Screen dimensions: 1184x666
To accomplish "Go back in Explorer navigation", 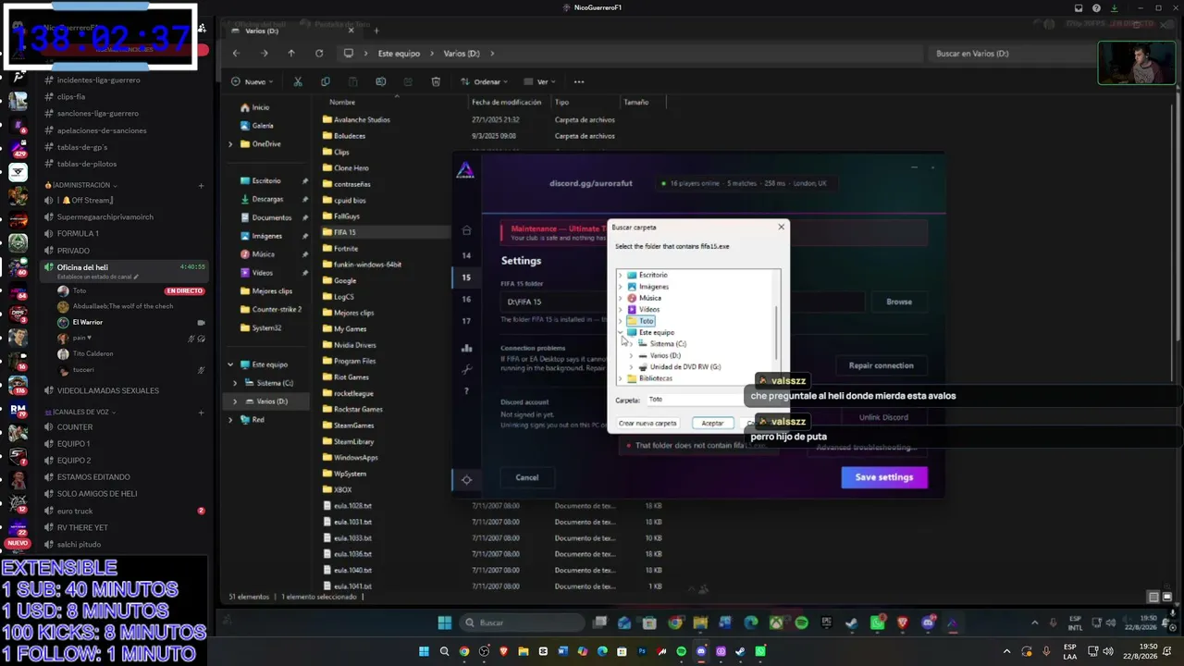I will coord(236,54).
